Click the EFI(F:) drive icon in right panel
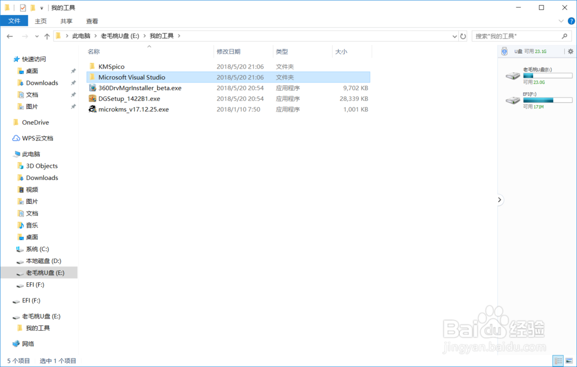This screenshot has height=367, width=577. 512,100
